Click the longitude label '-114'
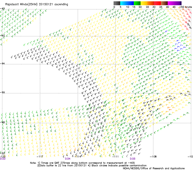The height and width of the screenshot is (170, 193). click(x=78, y=157)
